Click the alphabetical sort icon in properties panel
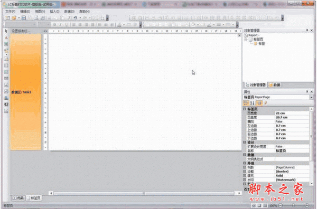The width and height of the screenshot is (317, 209). (252, 103)
